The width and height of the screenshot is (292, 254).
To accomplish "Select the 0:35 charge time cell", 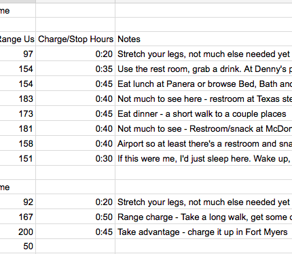I will pos(75,69).
